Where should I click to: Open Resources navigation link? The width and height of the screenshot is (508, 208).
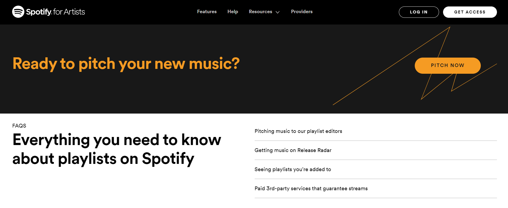[x=260, y=12]
